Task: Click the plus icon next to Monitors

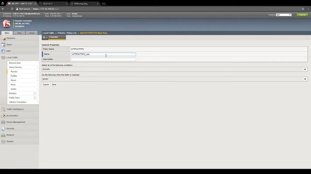Action: [x=35, y=93]
